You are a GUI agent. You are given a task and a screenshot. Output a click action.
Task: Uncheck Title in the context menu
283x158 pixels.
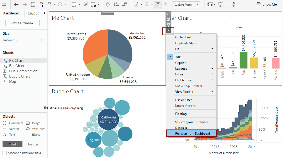(178, 57)
